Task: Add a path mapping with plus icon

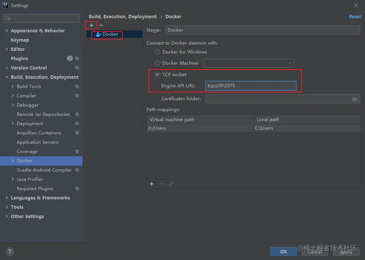Action: (x=152, y=184)
